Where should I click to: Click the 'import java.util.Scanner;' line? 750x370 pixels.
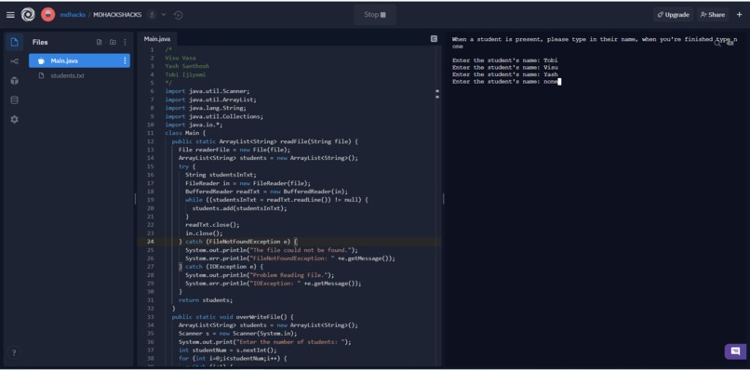coord(208,91)
